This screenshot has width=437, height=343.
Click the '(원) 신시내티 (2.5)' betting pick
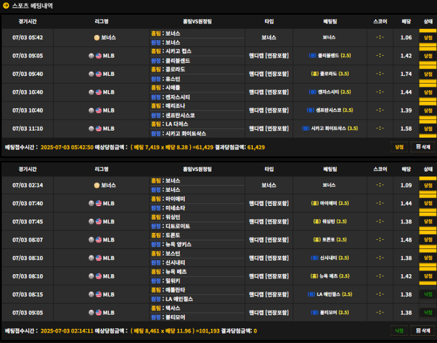[x=330, y=258]
